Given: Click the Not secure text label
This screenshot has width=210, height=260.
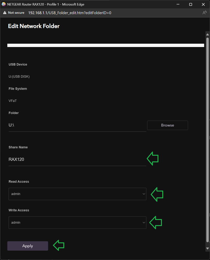Looking at the screenshot, I should tap(16, 12).
